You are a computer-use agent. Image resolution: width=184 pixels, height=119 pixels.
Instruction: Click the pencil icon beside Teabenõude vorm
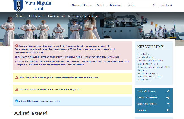tap(168, 91)
